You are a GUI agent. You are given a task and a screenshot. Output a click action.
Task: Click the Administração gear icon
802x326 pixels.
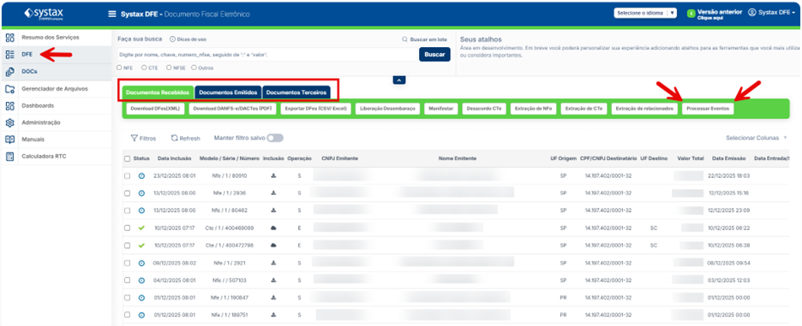[9, 122]
